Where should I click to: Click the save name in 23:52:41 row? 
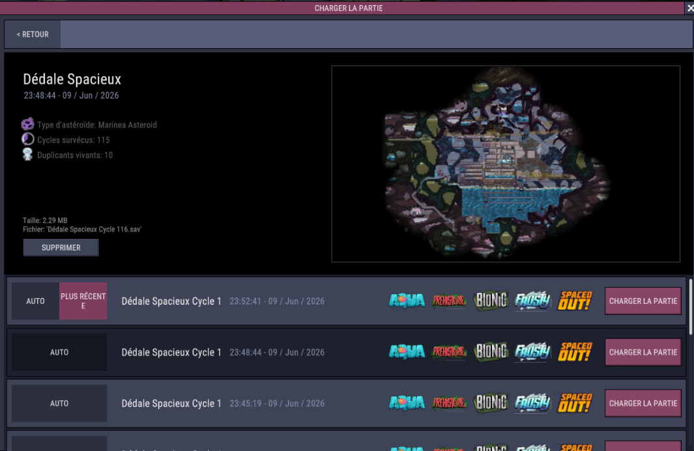click(171, 301)
